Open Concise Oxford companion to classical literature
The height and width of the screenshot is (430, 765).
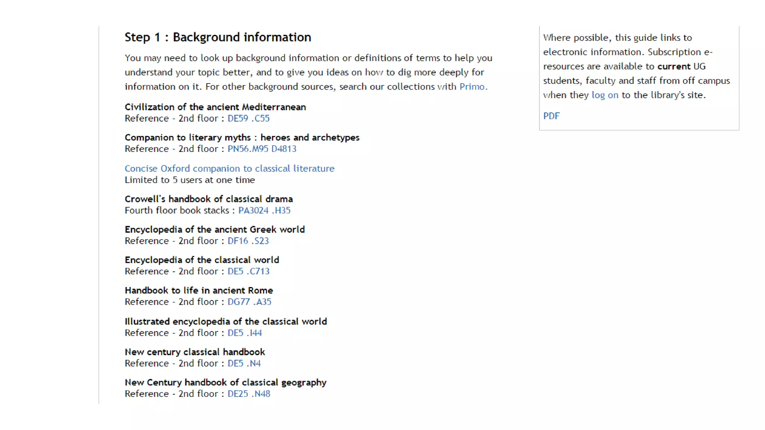click(x=229, y=169)
